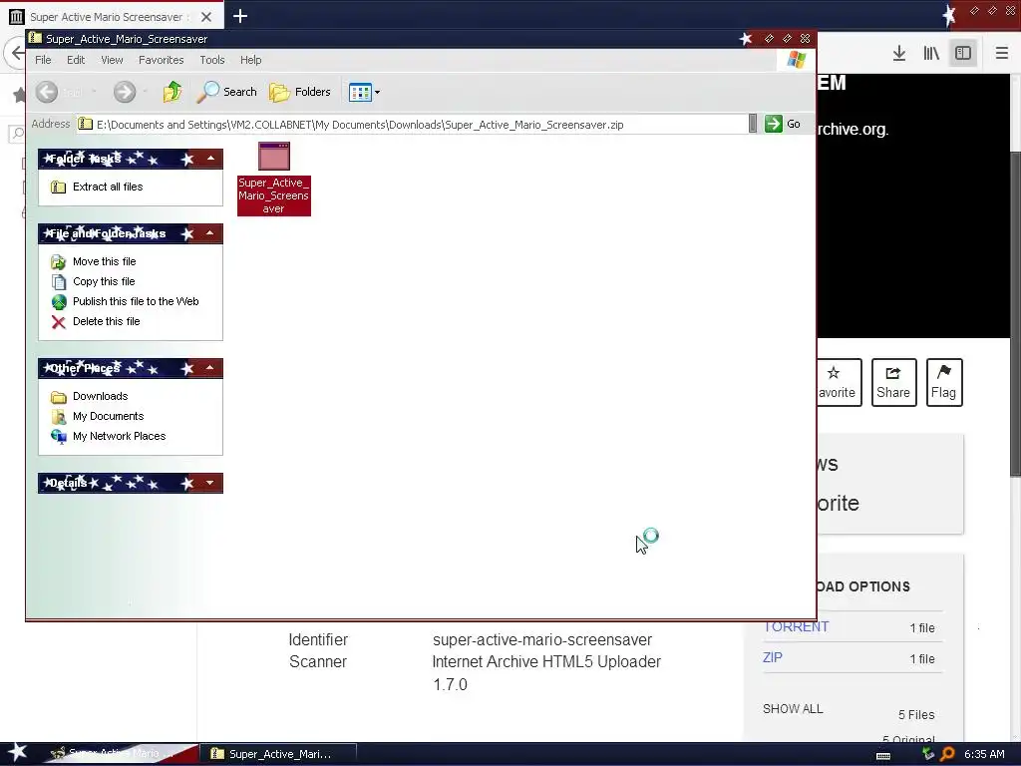Click the Flag button on archive page

(x=943, y=382)
